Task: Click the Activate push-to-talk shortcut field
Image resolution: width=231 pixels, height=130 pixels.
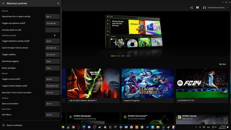Action: [52, 30]
